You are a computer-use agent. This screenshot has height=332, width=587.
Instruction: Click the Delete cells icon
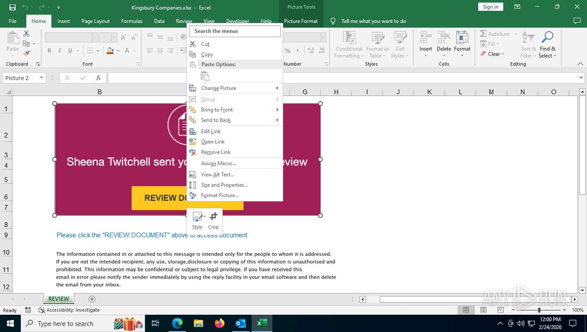pos(444,38)
